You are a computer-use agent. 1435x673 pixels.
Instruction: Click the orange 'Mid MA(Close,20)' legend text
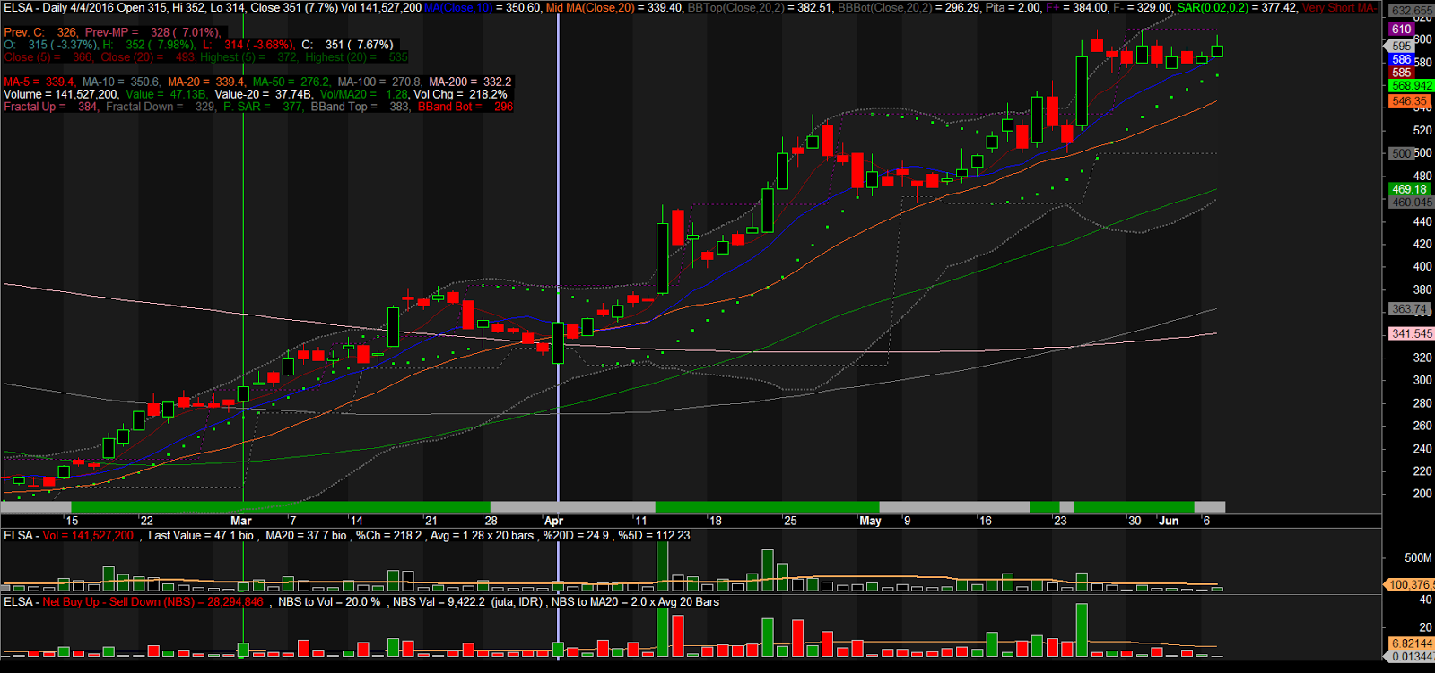[x=591, y=8]
